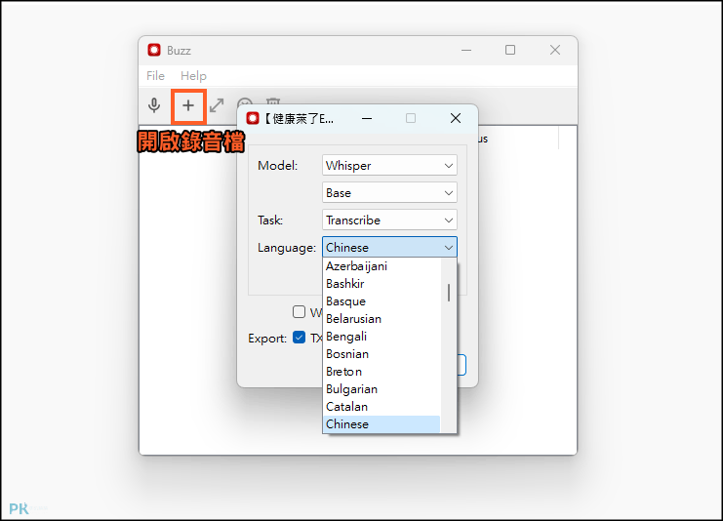The height and width of the screenshot is (521, 723).
Task: Close the Buzz main window
Action: 555,50
